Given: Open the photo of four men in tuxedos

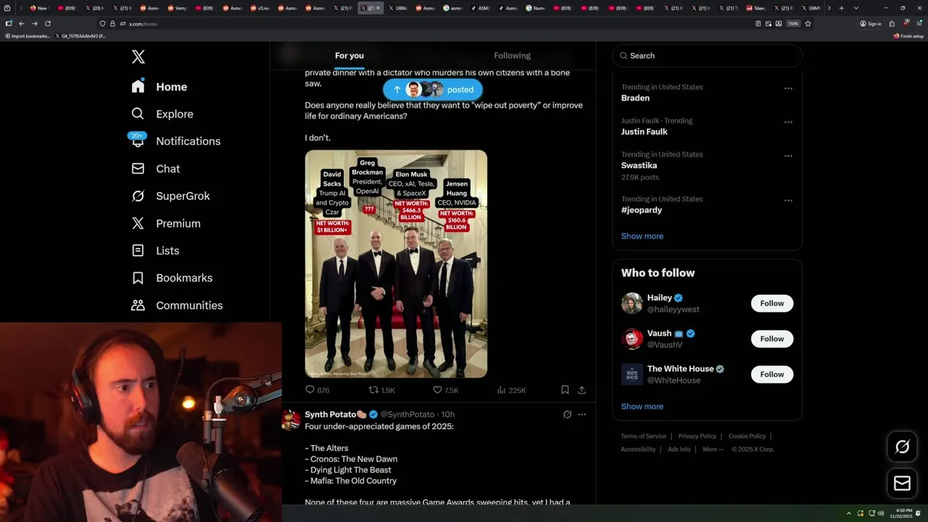Looking at the screenshot, I should [396, 264].
